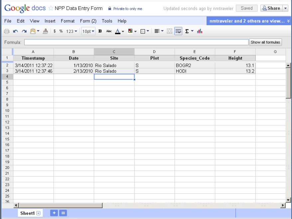Click the Show all formulas button
The width and height of the screenshot is (292, 219).
[x=265, y=42]
